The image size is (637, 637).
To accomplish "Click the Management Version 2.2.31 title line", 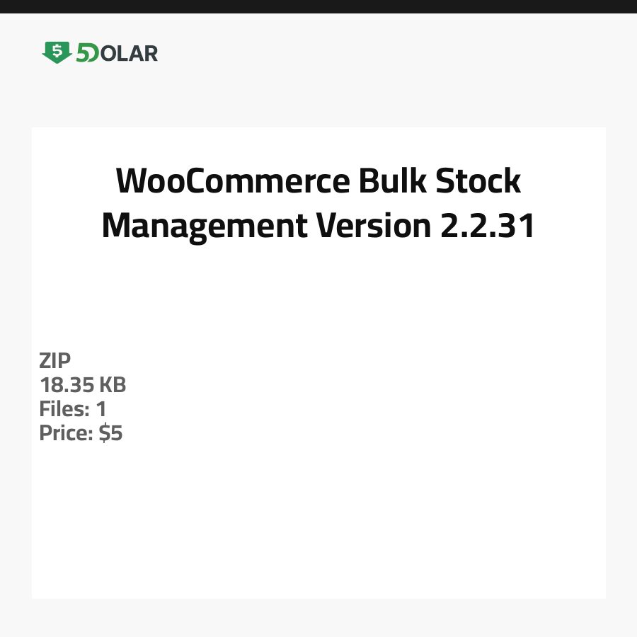I will 318,226.
